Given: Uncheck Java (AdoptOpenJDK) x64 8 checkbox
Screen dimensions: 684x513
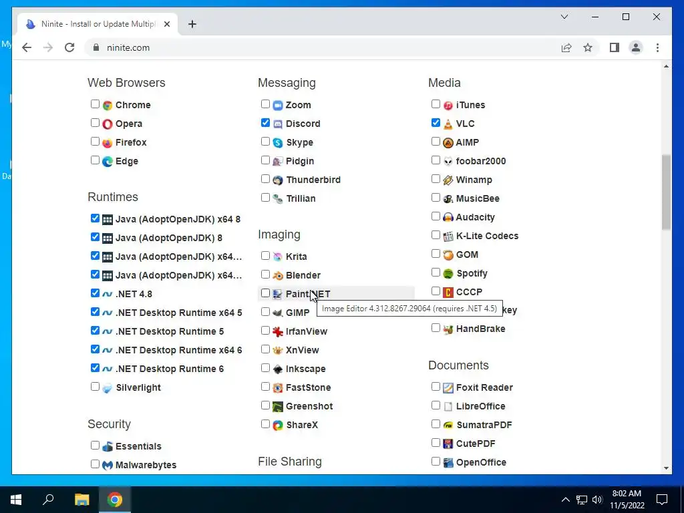Looking at the screenshot, I should click(95, 218).
